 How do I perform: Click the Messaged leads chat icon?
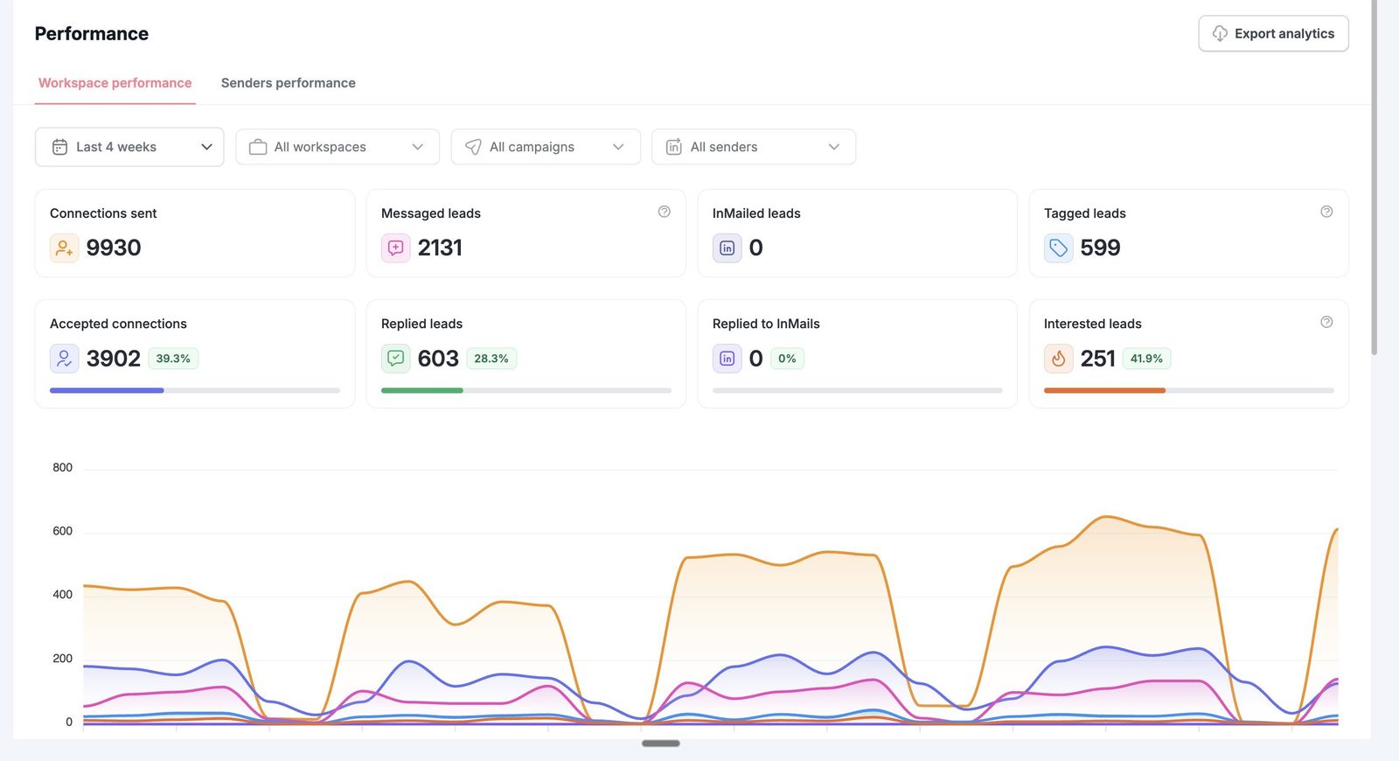click(395, 248)
